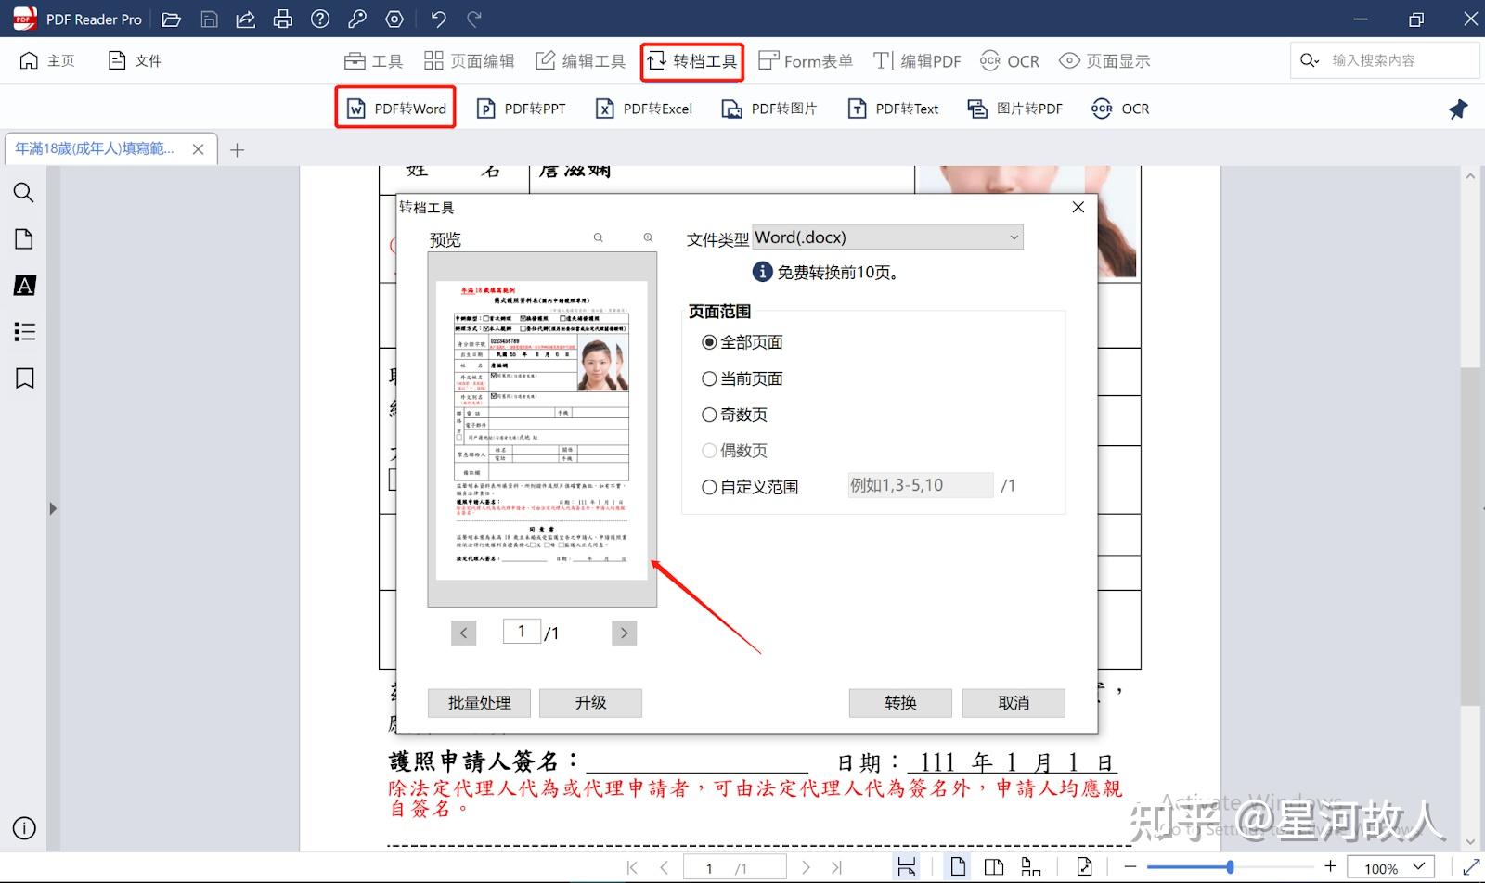Open 批量处理 for batch conversion
Screen dimensions: 1485x883
coord(478,702)
